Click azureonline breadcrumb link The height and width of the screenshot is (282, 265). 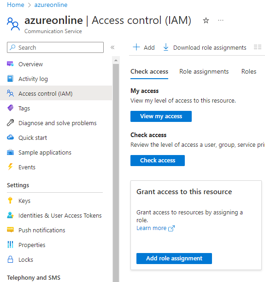point(51,5)
